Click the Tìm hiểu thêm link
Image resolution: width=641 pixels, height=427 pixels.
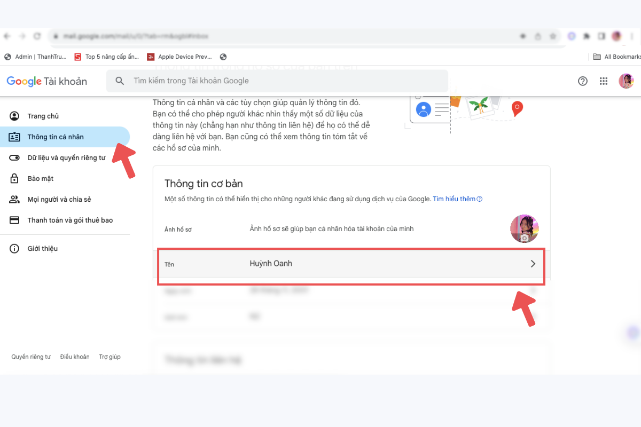(x=454, y=199)
